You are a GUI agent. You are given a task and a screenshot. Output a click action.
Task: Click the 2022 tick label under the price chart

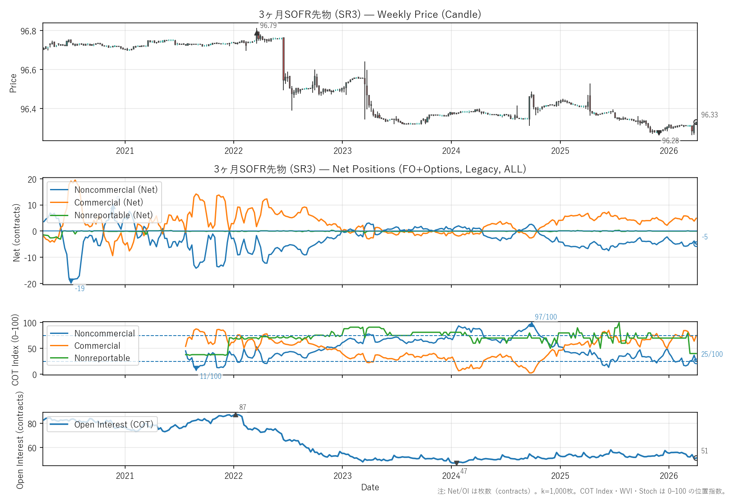pos(233,151)
